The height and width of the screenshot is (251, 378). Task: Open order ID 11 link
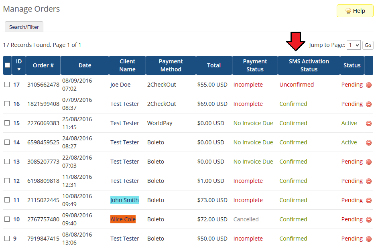click(x=16, y=200)
